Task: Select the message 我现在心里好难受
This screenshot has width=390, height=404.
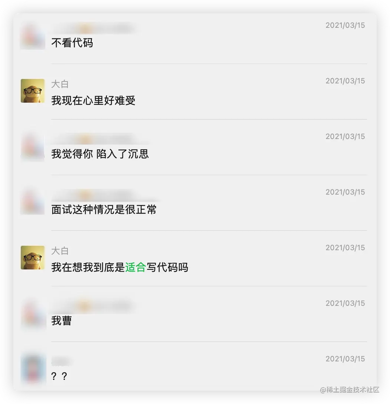Action: 93,100
